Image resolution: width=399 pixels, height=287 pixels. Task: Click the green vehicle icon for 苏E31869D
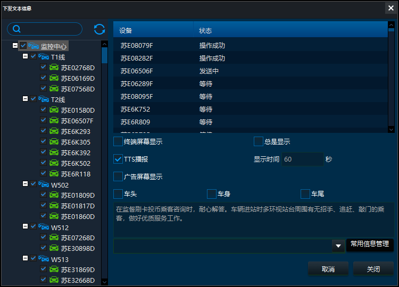point(54,269)
